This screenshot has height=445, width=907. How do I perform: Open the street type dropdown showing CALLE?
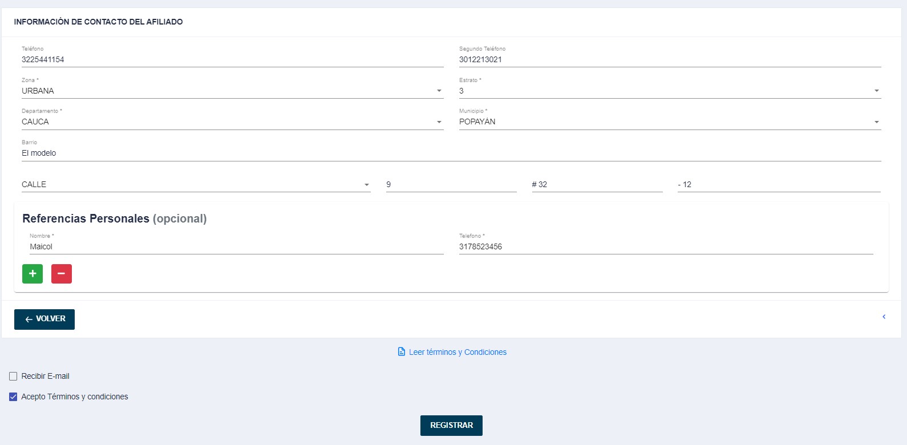[196, 184]
